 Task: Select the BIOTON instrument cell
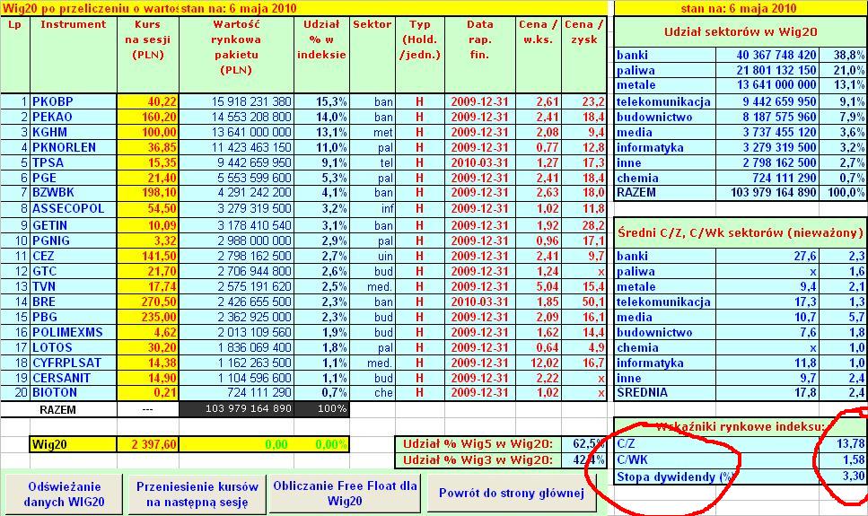(73, 392)
